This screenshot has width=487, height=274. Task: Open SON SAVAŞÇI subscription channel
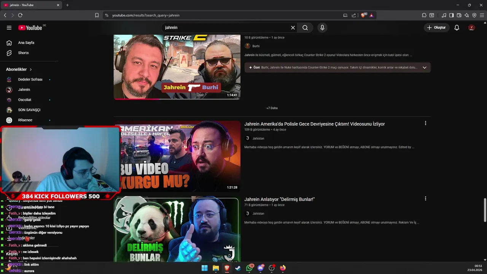(29, 110)
